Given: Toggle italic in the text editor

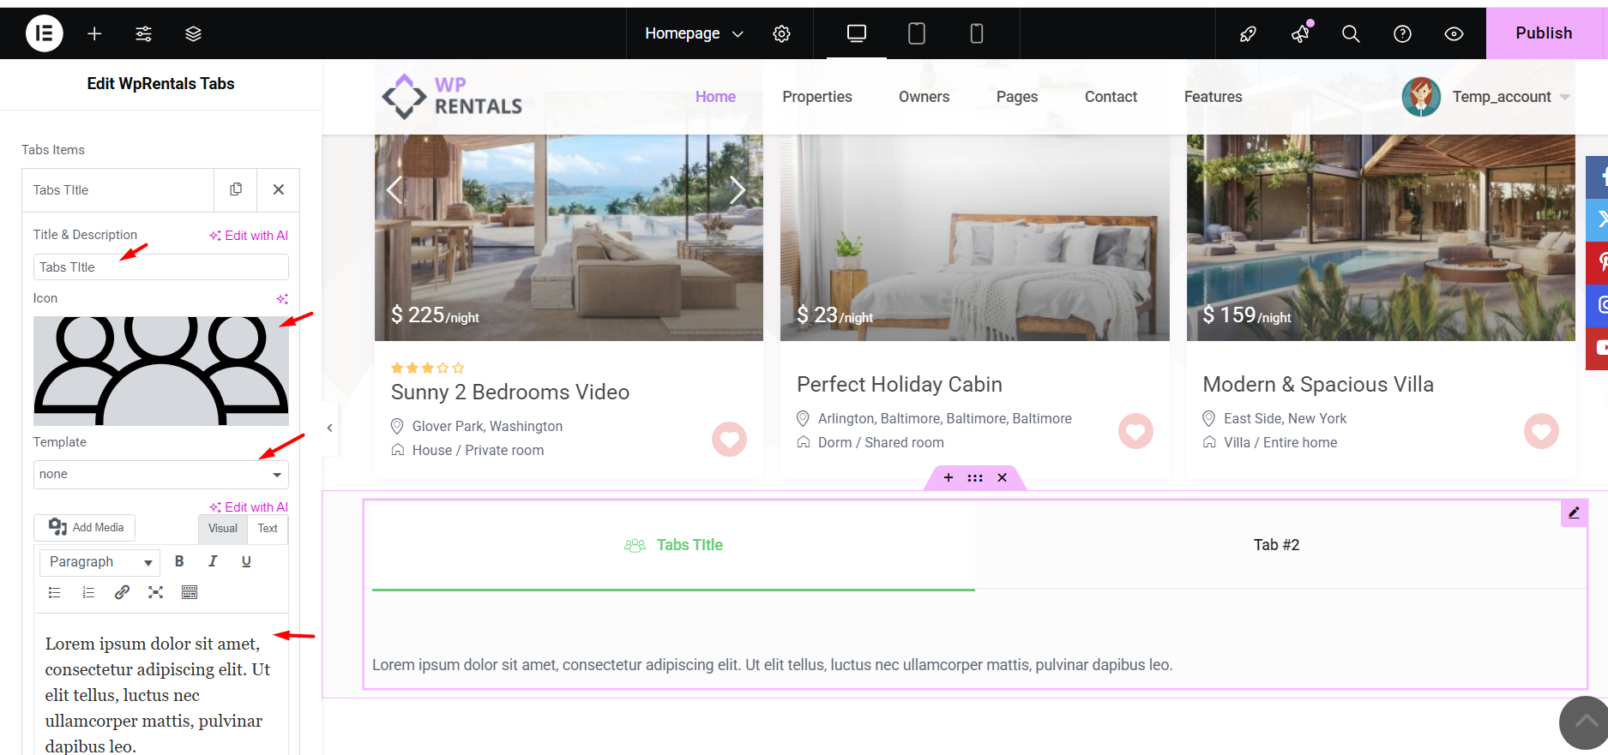Looking at the screenshot, I should coord(213,561).
